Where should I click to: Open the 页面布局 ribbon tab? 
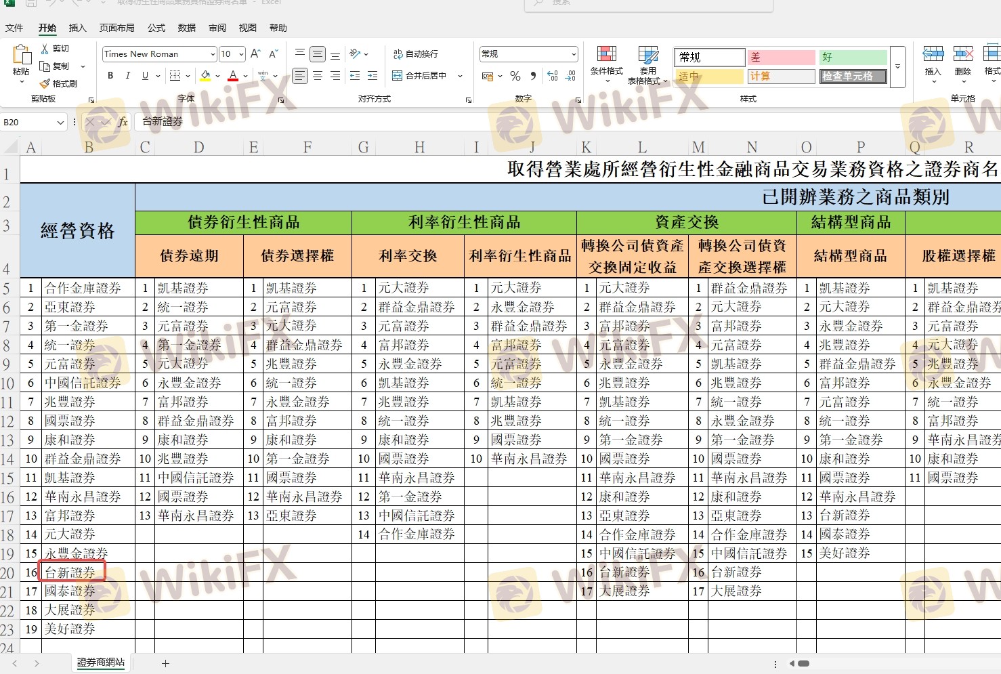tap(116, 28)
